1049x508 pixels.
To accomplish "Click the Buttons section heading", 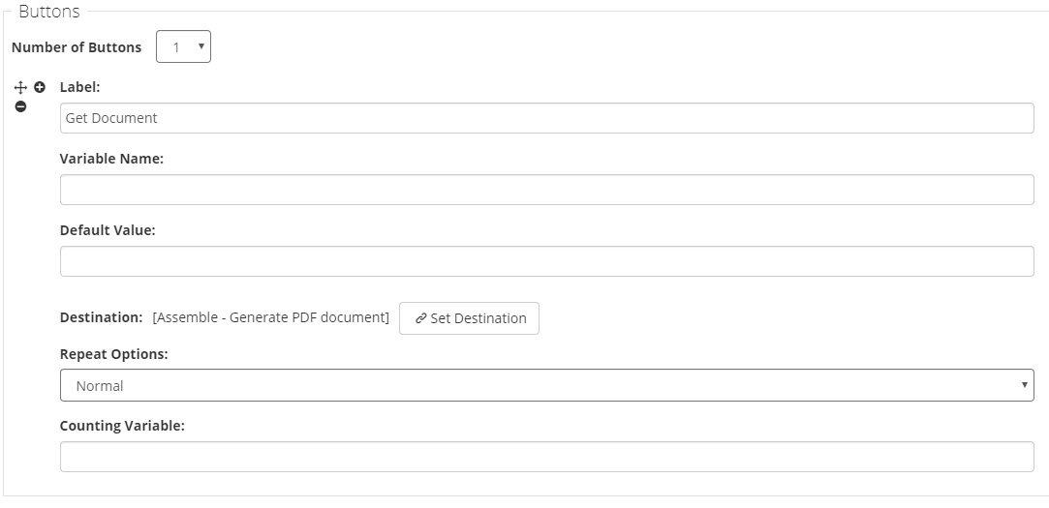I will click(49, 13).
